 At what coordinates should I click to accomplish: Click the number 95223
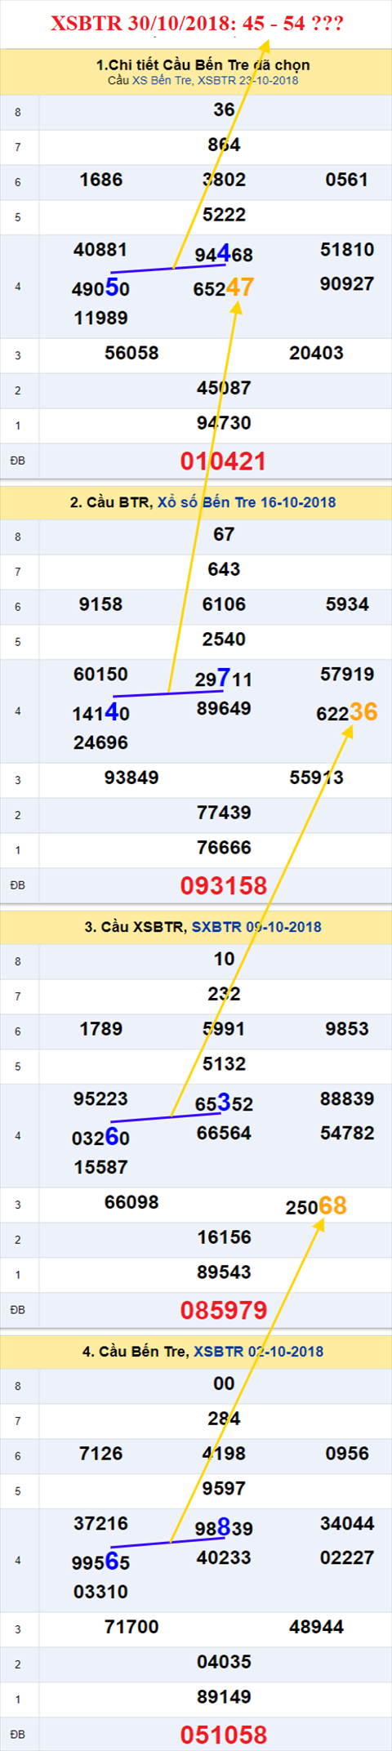click(100, 1099)
